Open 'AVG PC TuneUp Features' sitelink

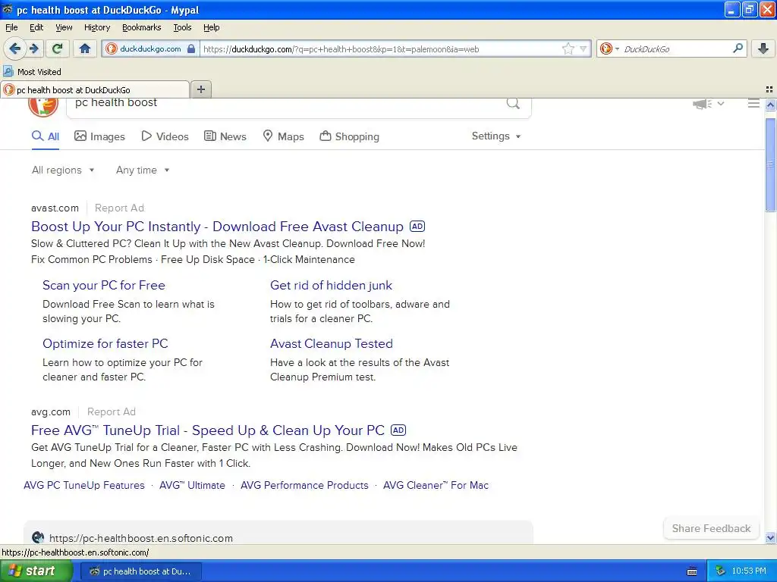click(x=84, y=486)
